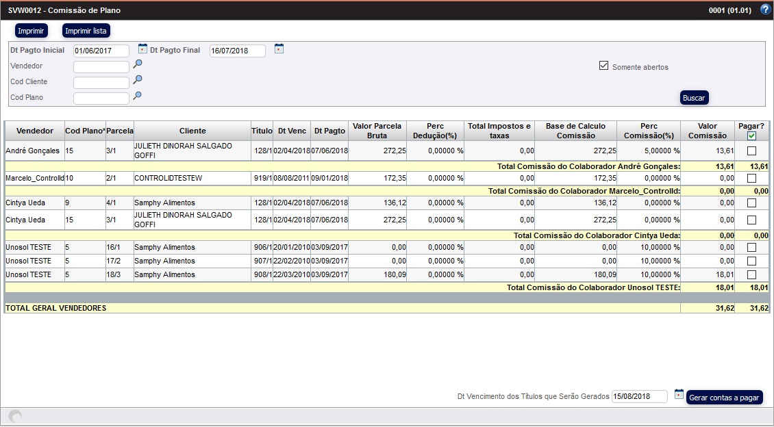Toggle the Somente abertos checkbox
Image resolution: width=774 pixels, height=427 pixels.
(x=603, y=66)
